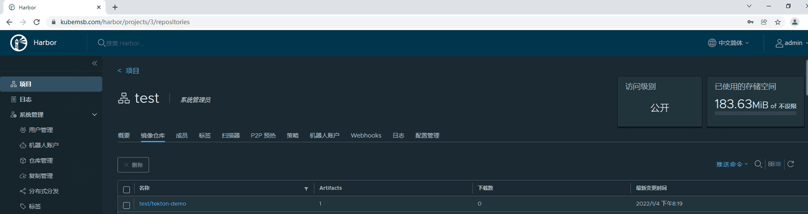This screenshot has height=214, width=808.
Task: Click the Harbor logo icon
Action: (19, 43)
